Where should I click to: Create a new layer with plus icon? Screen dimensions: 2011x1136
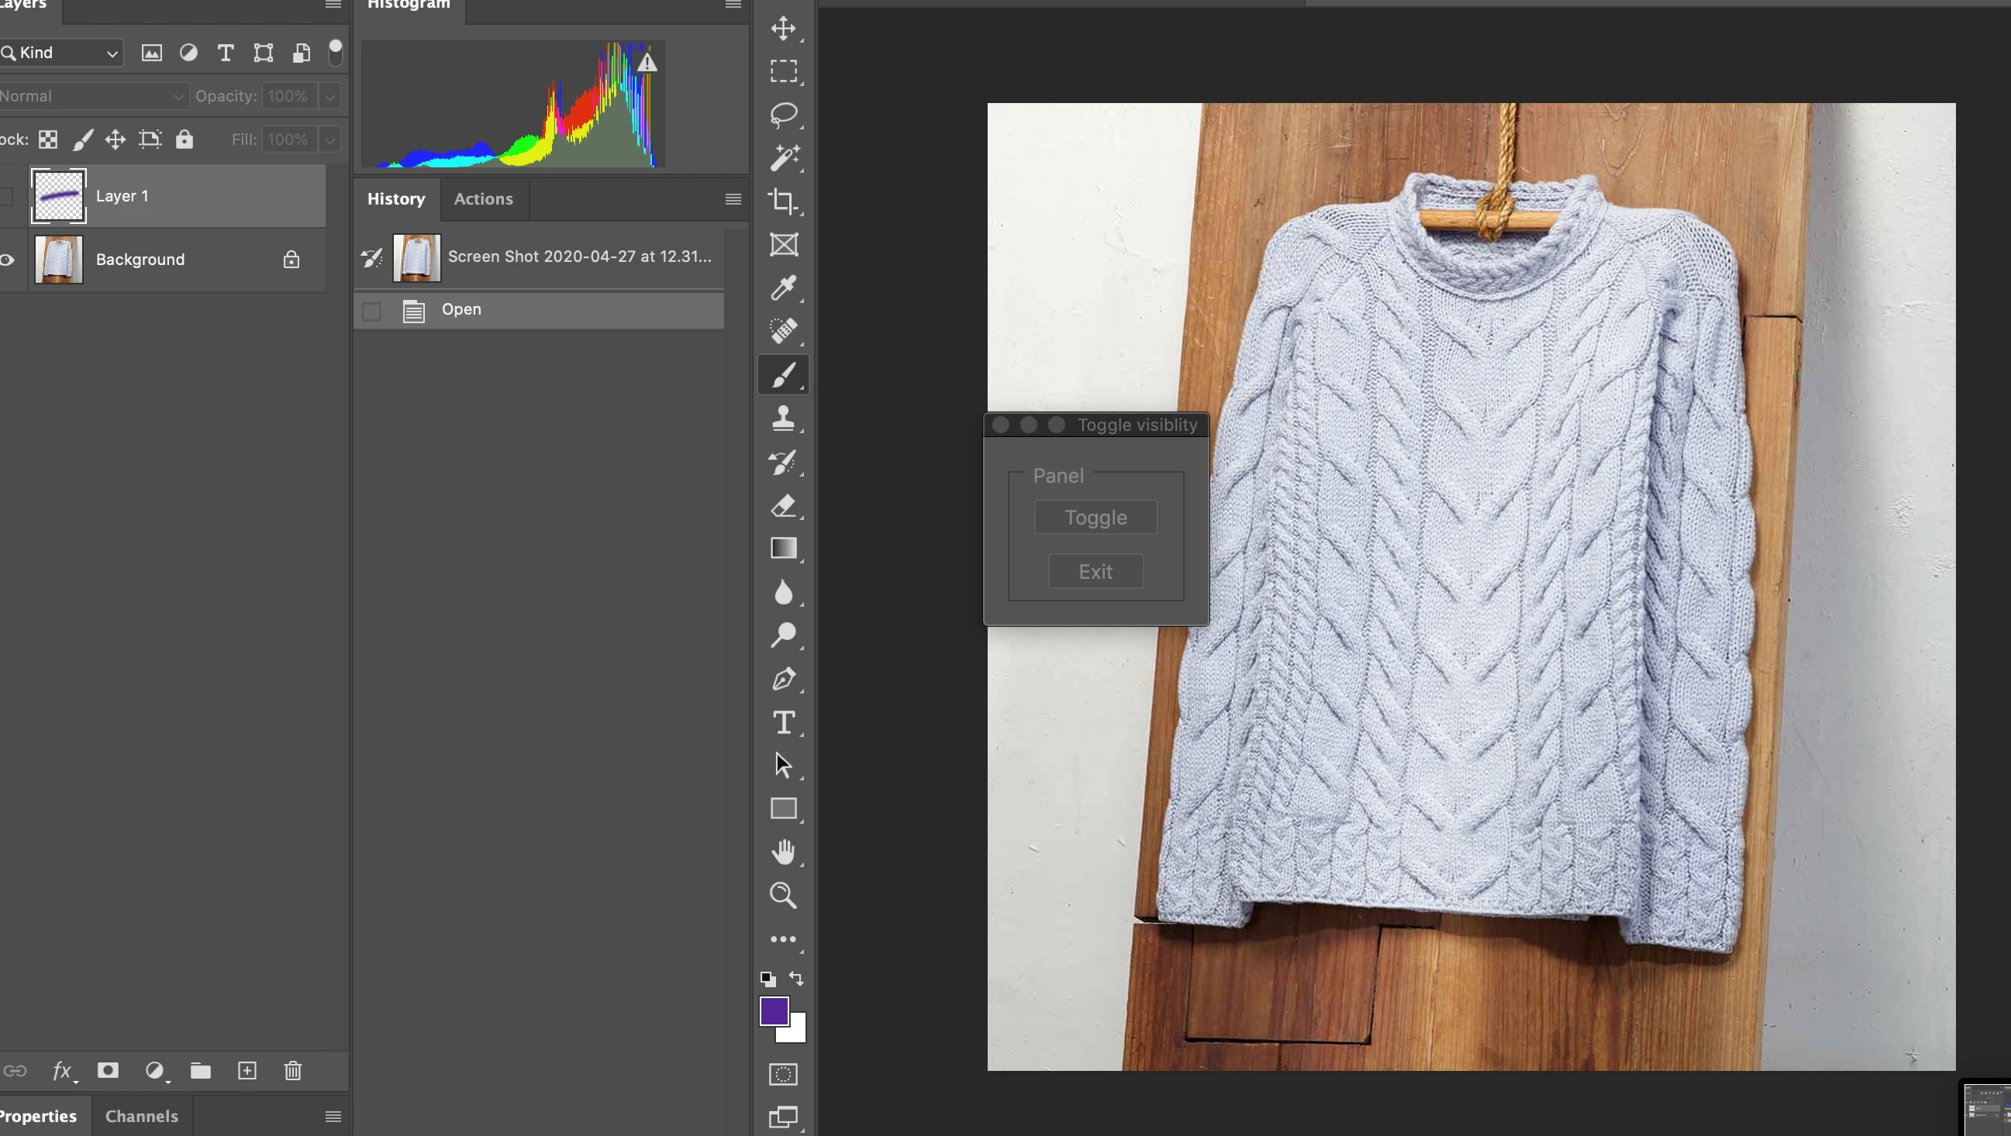pos(247,1070)
